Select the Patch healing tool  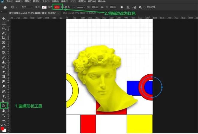[3, 52]
